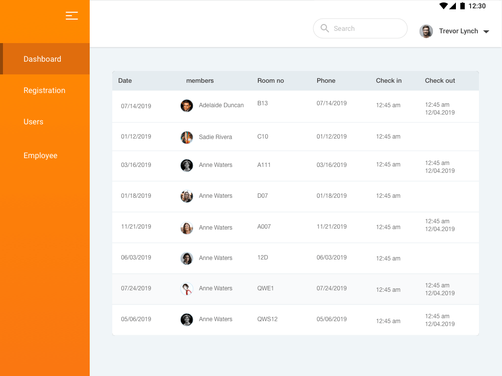Select the date cell 01/12/2019 in Date column

point(136,137)
